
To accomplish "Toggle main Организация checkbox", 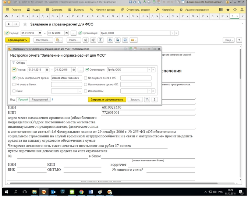I will pos(80,33).
